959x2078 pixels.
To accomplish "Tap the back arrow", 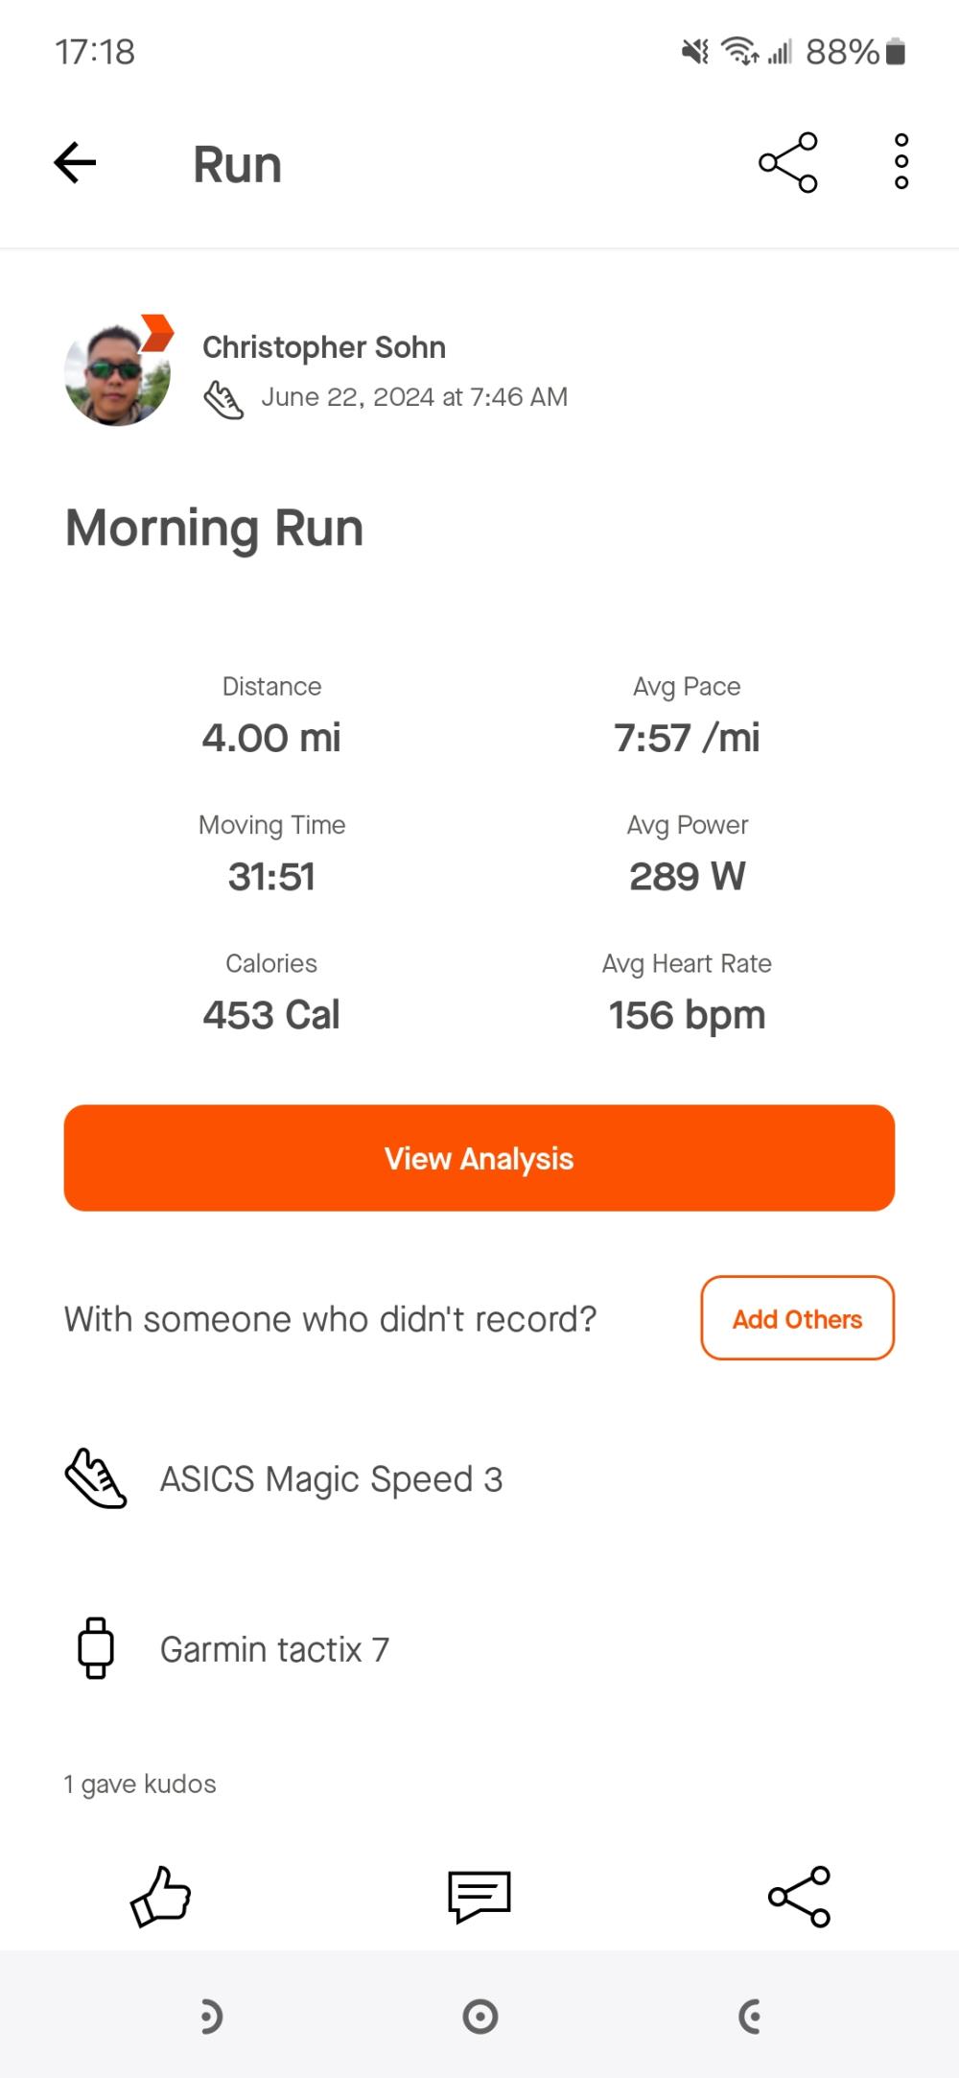I will (x=76, y=163).
